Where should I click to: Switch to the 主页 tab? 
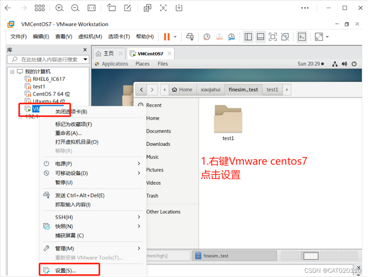[108, 53]
